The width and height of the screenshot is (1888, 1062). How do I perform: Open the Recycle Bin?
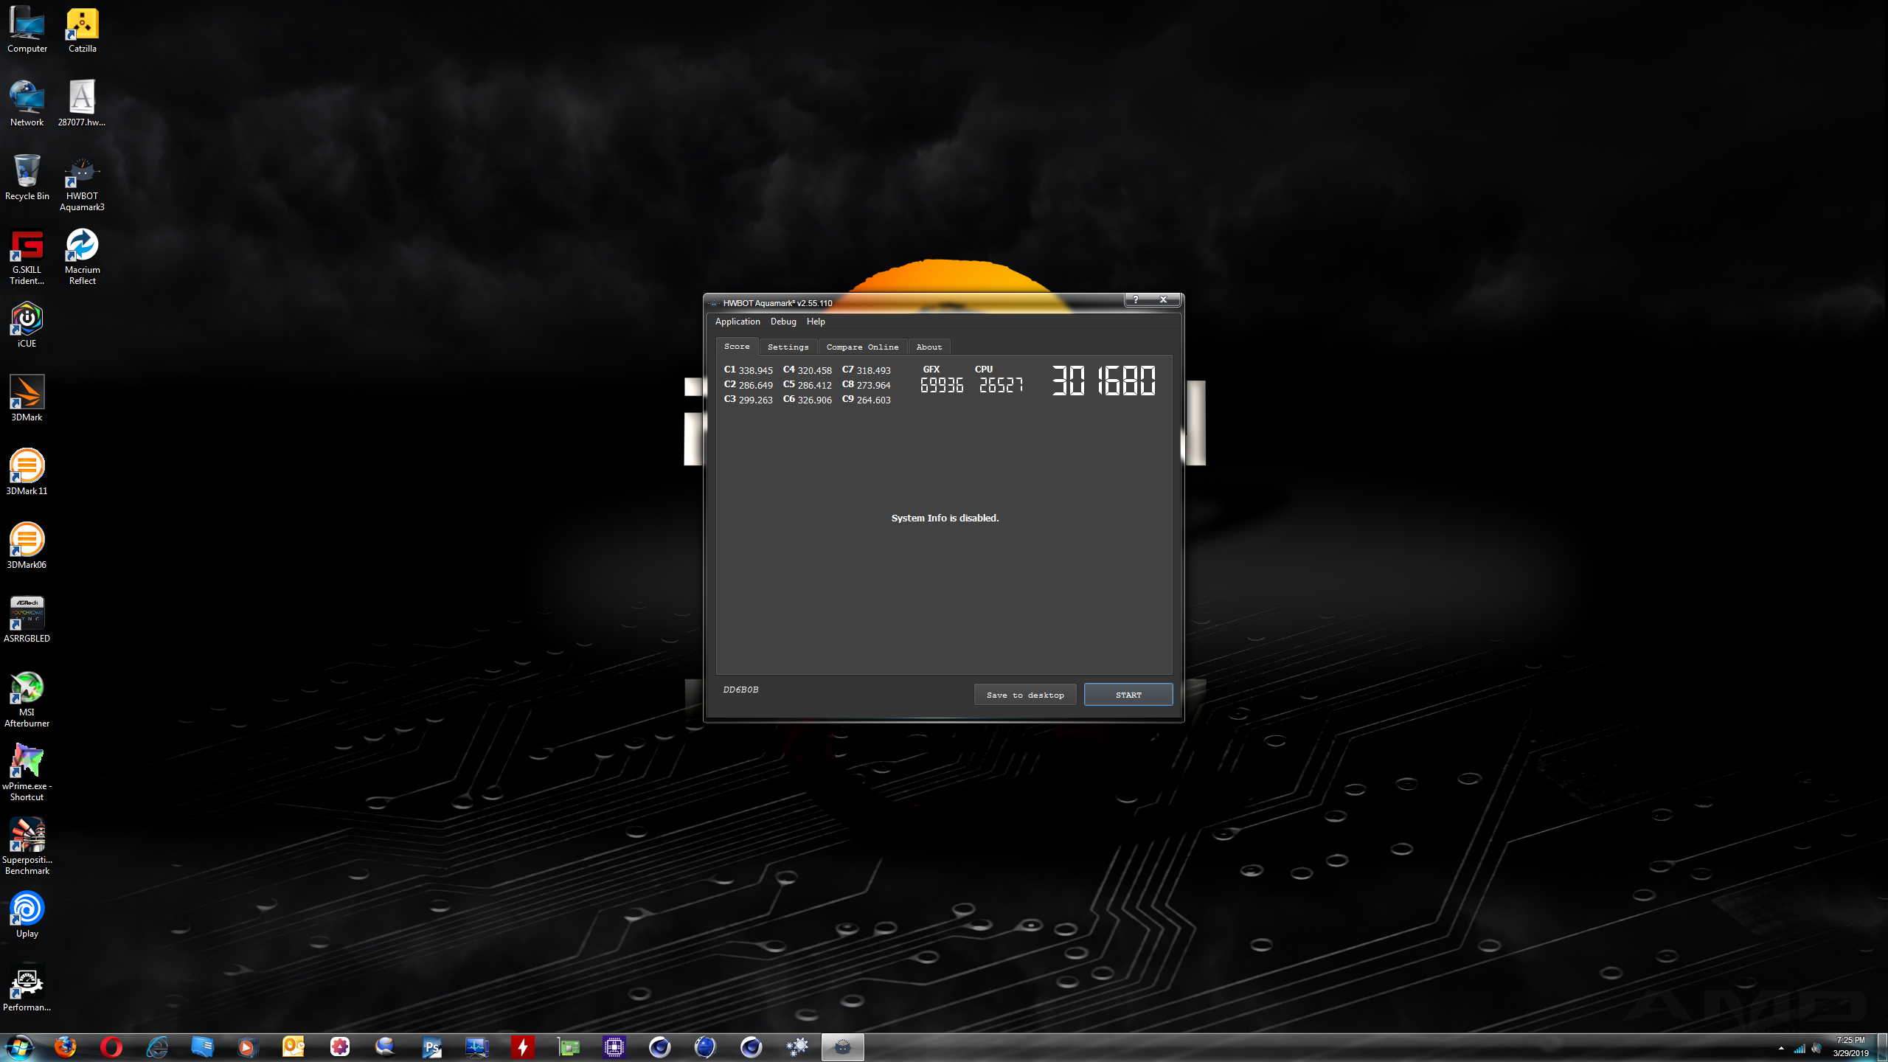coord(27,178)
